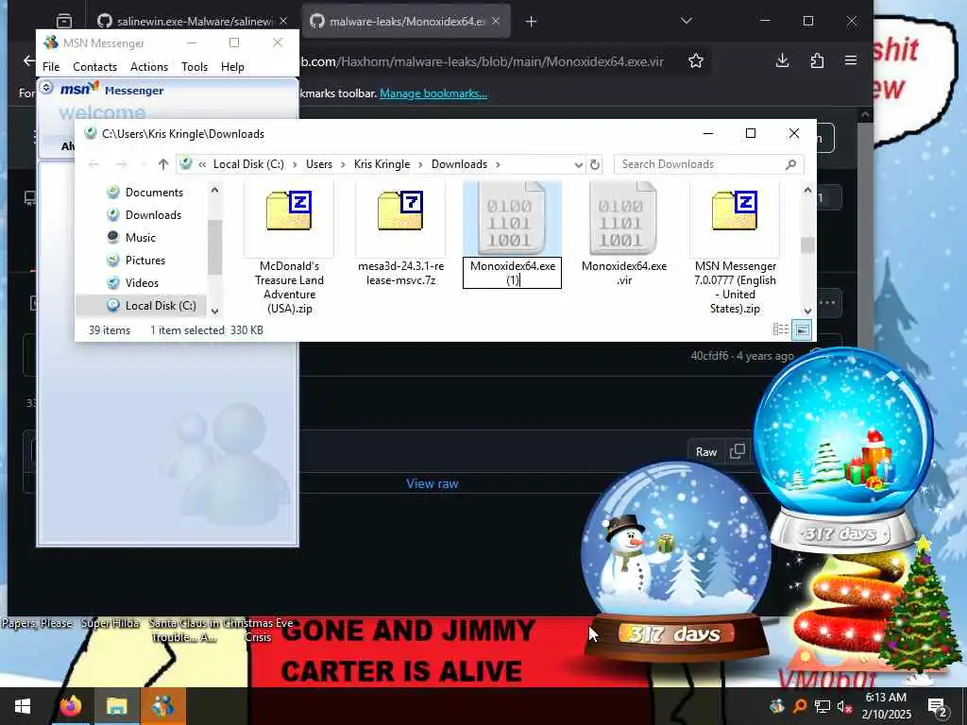
Task: Open Videos in the navigation pane
Action: coord(142,283)
